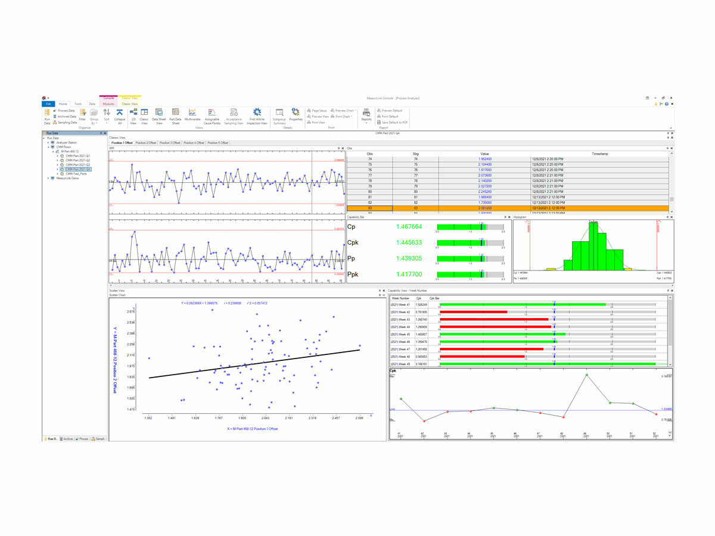Open Archived Data from the ribbon
This screenshot has width=715, height=536.
coord(65,117)
